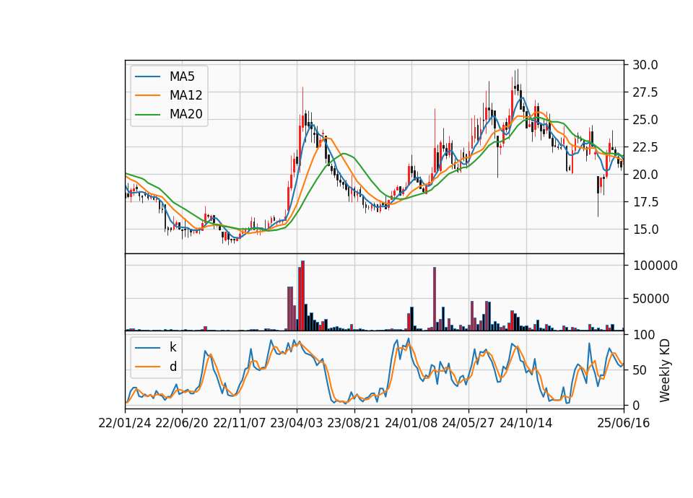Click the green MA20 legend line sample

point(147,115)
